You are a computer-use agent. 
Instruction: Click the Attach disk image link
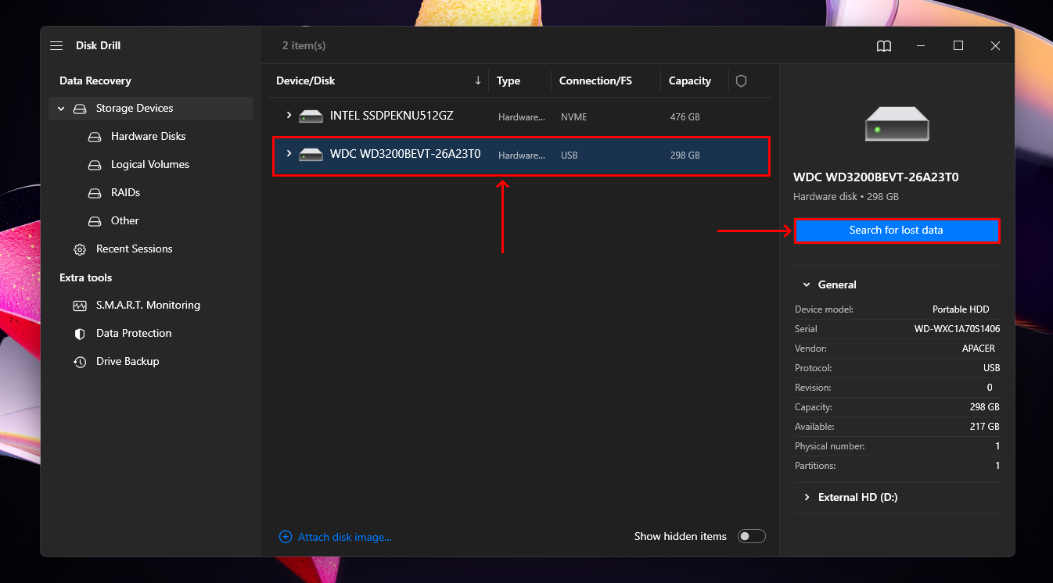[345, 537]
